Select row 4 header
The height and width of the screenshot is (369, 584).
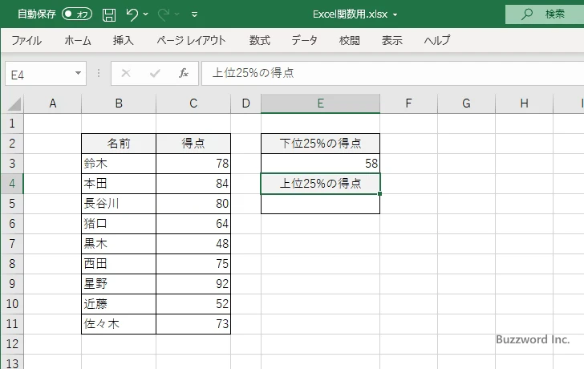click(12, 184)
